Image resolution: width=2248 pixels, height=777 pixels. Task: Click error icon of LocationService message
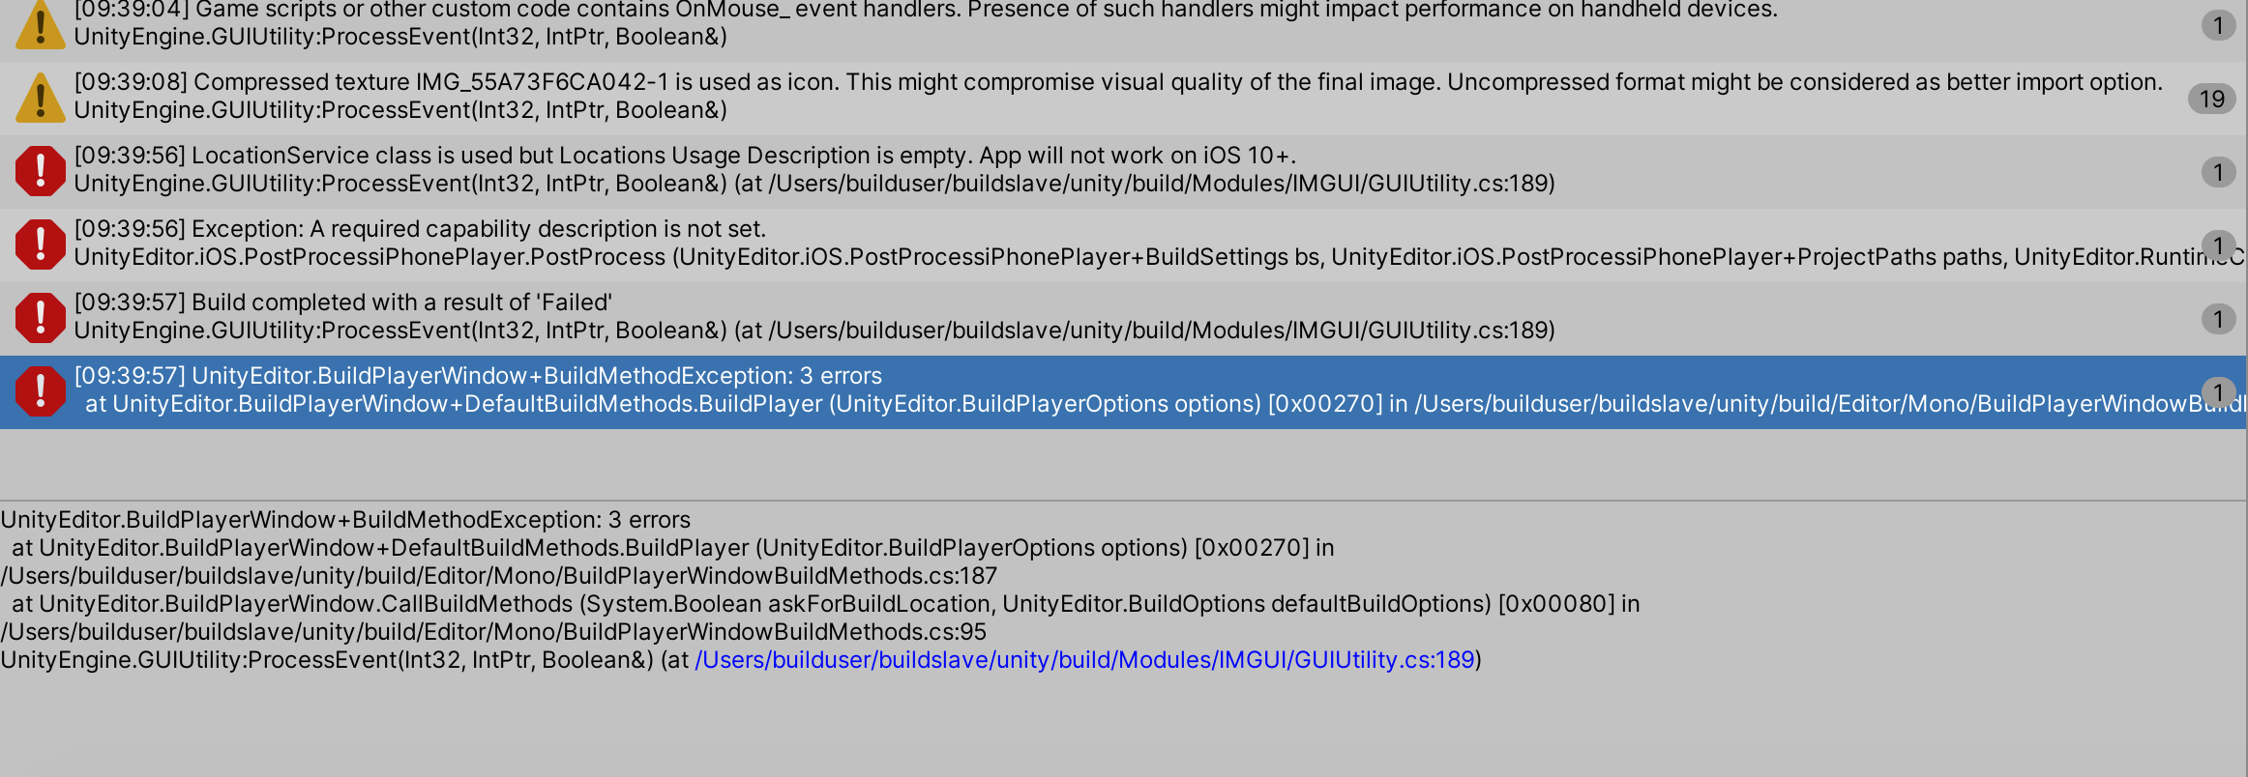40,171
